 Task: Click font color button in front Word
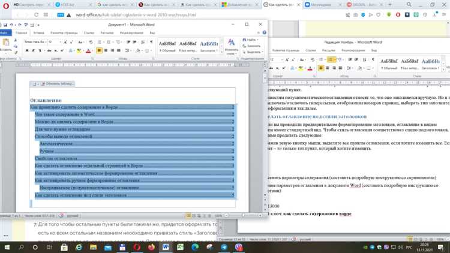[x=88, y=51]
